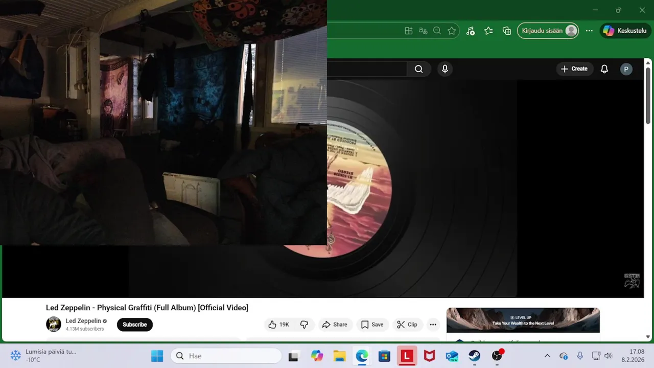Click Share under the video

pyautogui.click(x=335, y=325)
